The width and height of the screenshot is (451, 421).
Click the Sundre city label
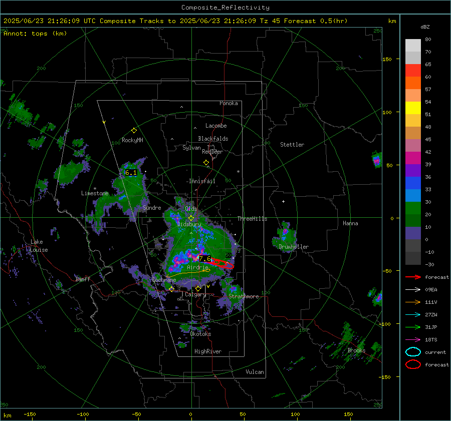152,208
